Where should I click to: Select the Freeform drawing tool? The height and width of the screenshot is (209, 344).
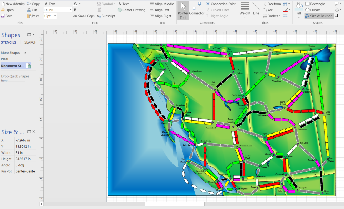[x=274, y=4]
